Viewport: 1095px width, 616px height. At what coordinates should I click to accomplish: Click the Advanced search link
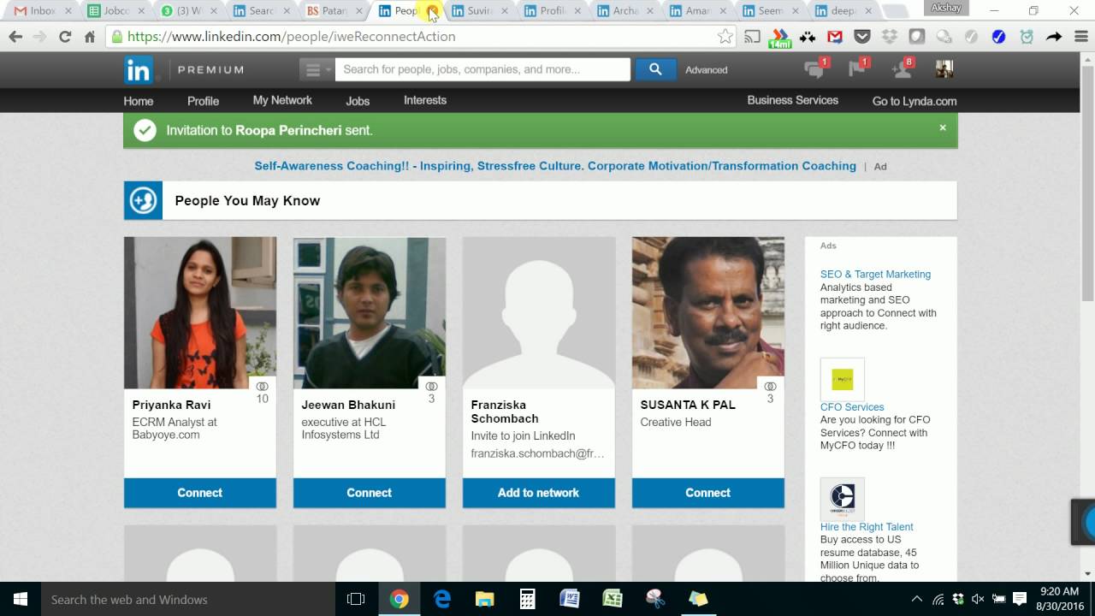tap(707, 70)
